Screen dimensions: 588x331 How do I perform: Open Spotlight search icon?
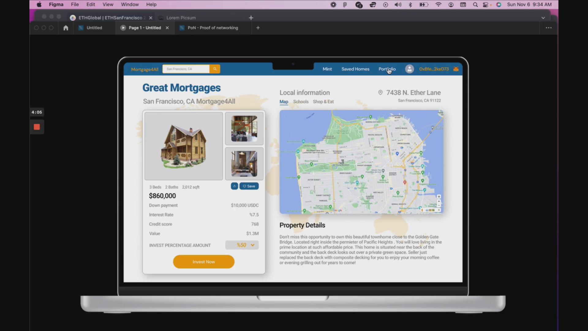[x=475, y=5]
